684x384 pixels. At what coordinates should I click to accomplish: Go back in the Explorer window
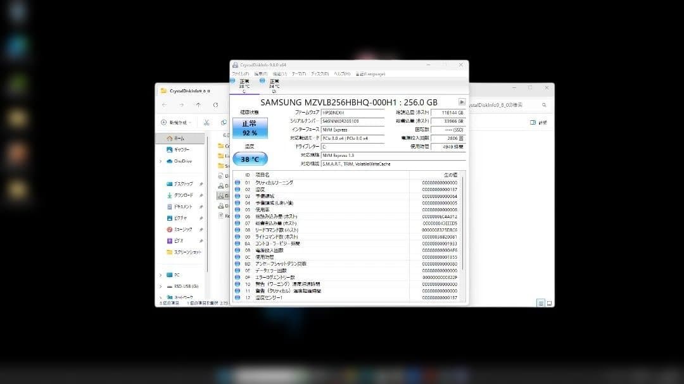pyautogui.click(x=165, y=105)
